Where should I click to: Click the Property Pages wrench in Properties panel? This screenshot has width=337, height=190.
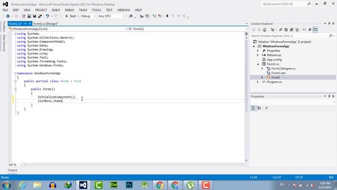[x=266, y=108]
